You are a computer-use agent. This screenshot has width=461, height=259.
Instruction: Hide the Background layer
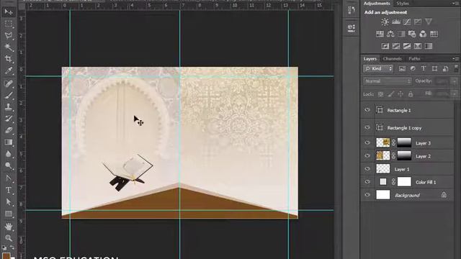click(x=367, y=195)
